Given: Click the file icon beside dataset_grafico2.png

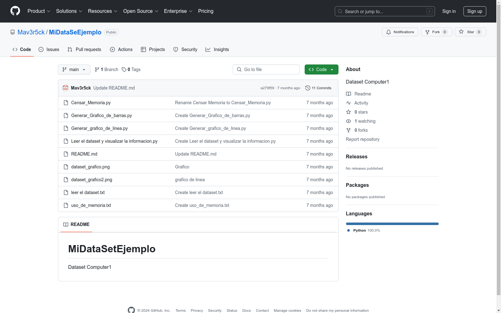Looking at the screenshot, I should 66,180.
